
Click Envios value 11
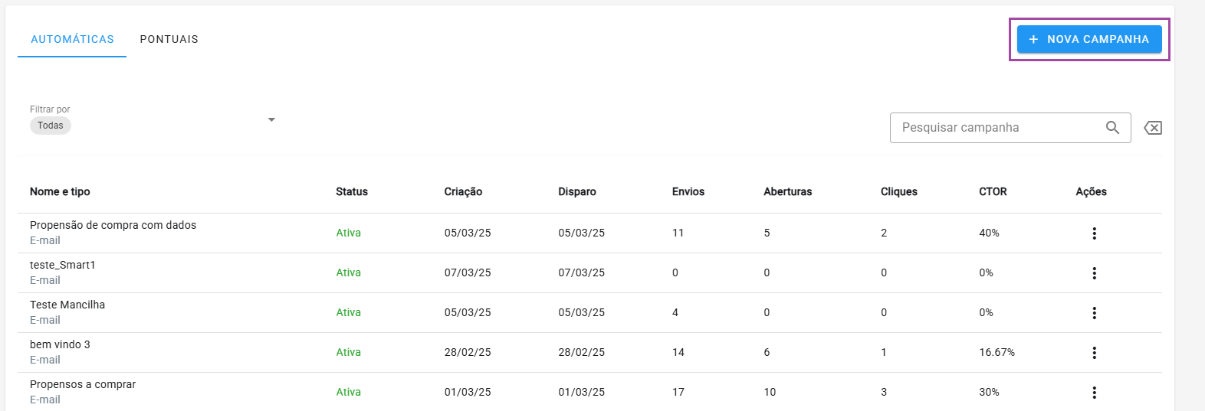click(678, 233)
